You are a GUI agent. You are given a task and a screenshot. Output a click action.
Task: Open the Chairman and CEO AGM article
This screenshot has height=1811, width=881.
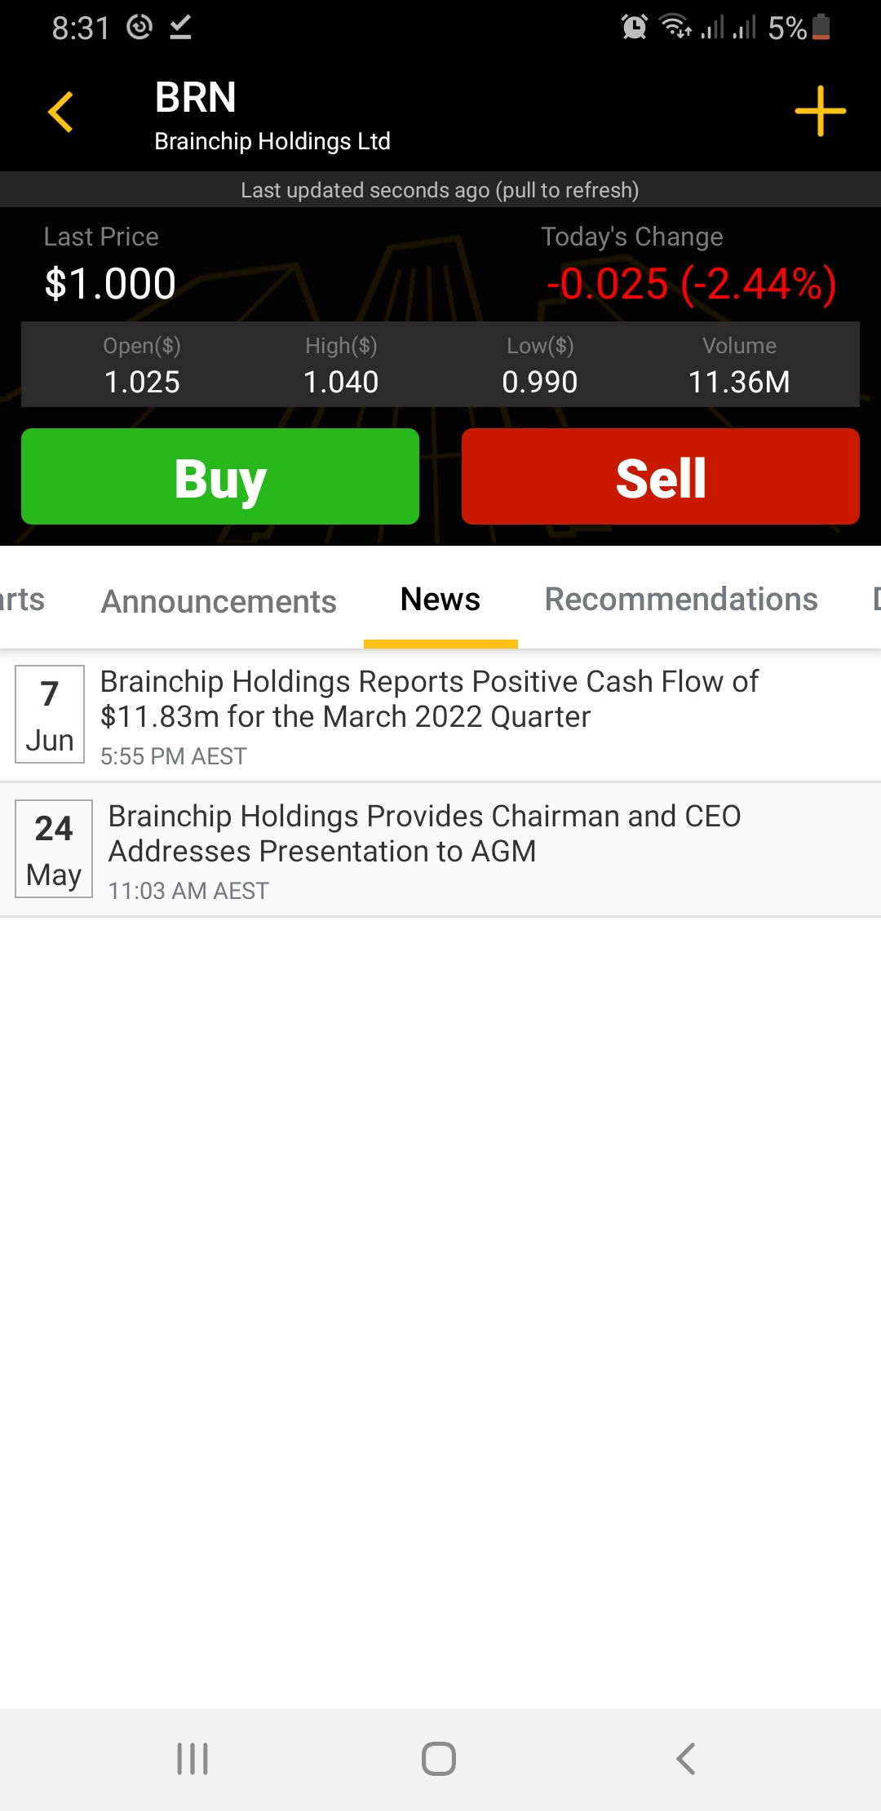pos(424,834)
